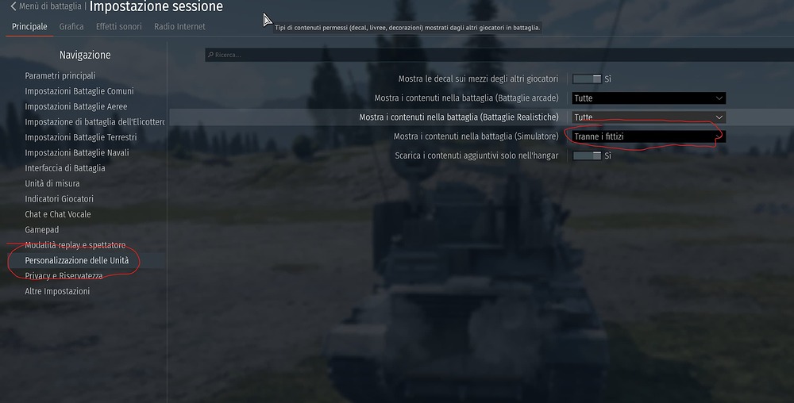The height and width of the screenshot is (403, 794).
Task: Go back via the Menù di battaglia arrow
Action: [13, 6]
